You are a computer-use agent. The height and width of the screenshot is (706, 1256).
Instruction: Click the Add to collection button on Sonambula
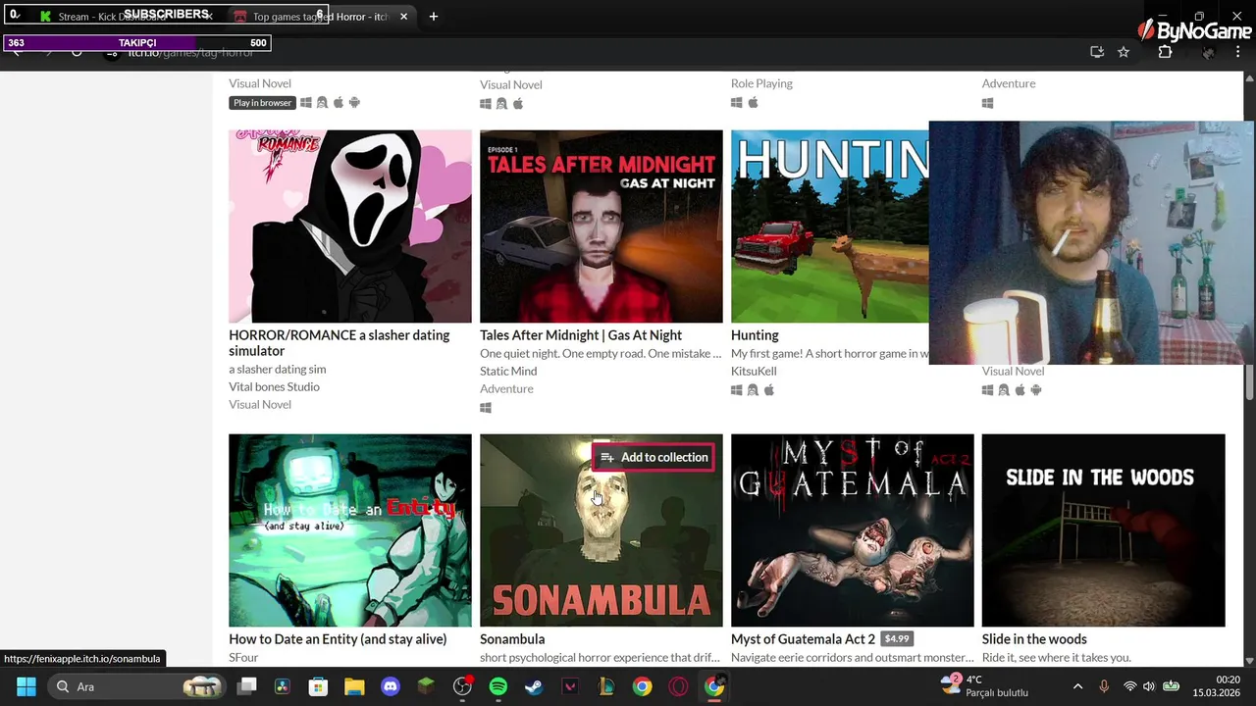[x=654, y=457]
